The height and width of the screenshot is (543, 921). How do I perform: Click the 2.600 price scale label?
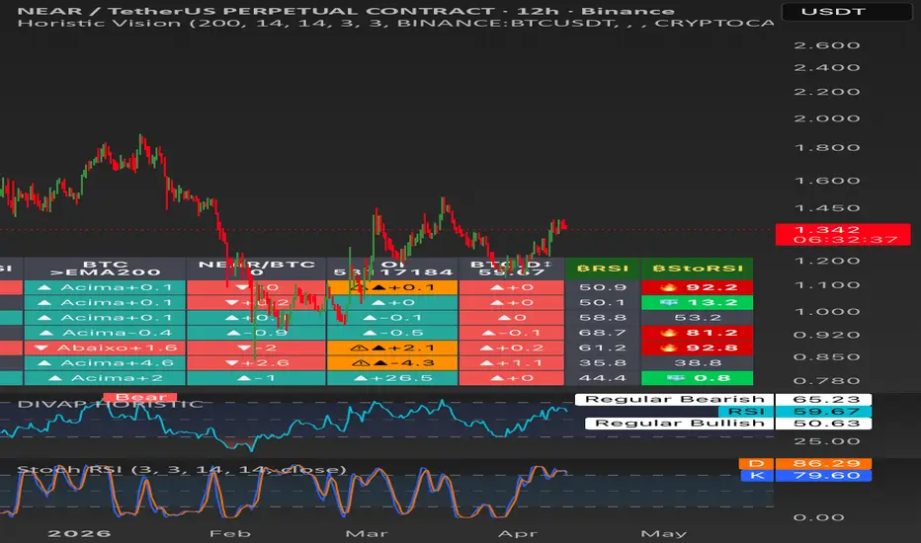point(827,45)
